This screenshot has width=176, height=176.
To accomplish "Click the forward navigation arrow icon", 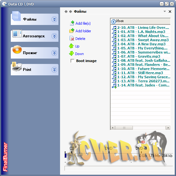I will [71, 12].
